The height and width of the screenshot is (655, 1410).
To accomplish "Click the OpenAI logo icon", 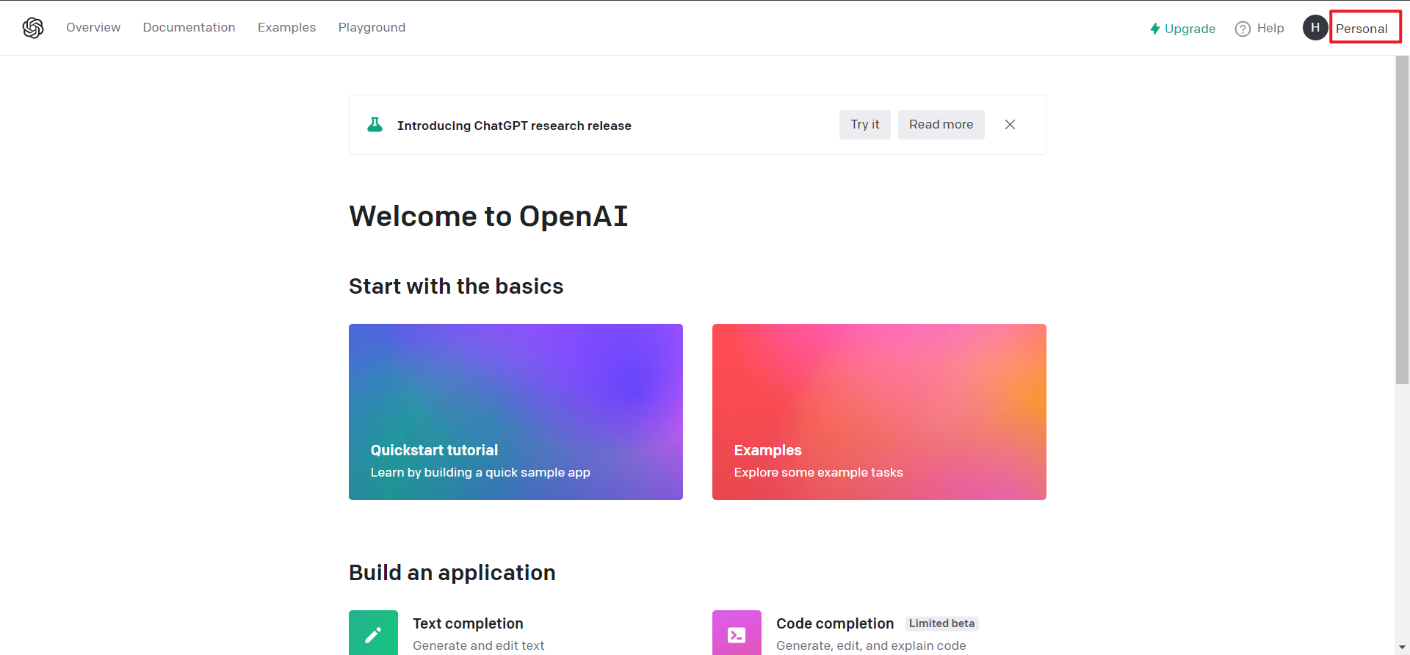I will click(33, 28).
